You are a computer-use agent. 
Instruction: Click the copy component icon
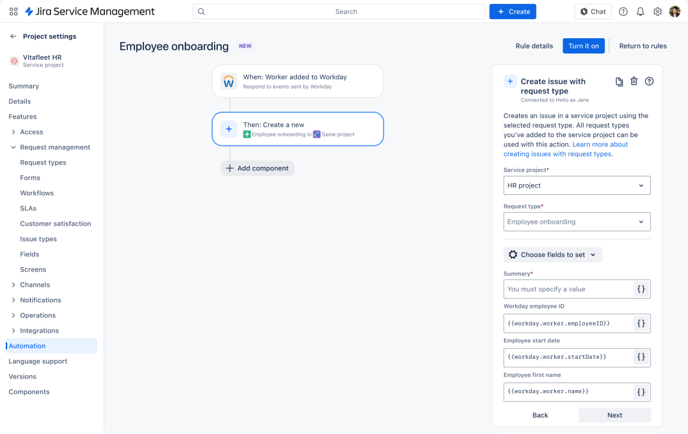619,82
